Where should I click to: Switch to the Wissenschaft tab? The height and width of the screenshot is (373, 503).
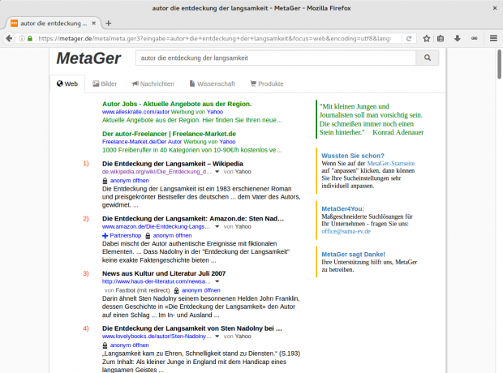click(x=213, y=84)
